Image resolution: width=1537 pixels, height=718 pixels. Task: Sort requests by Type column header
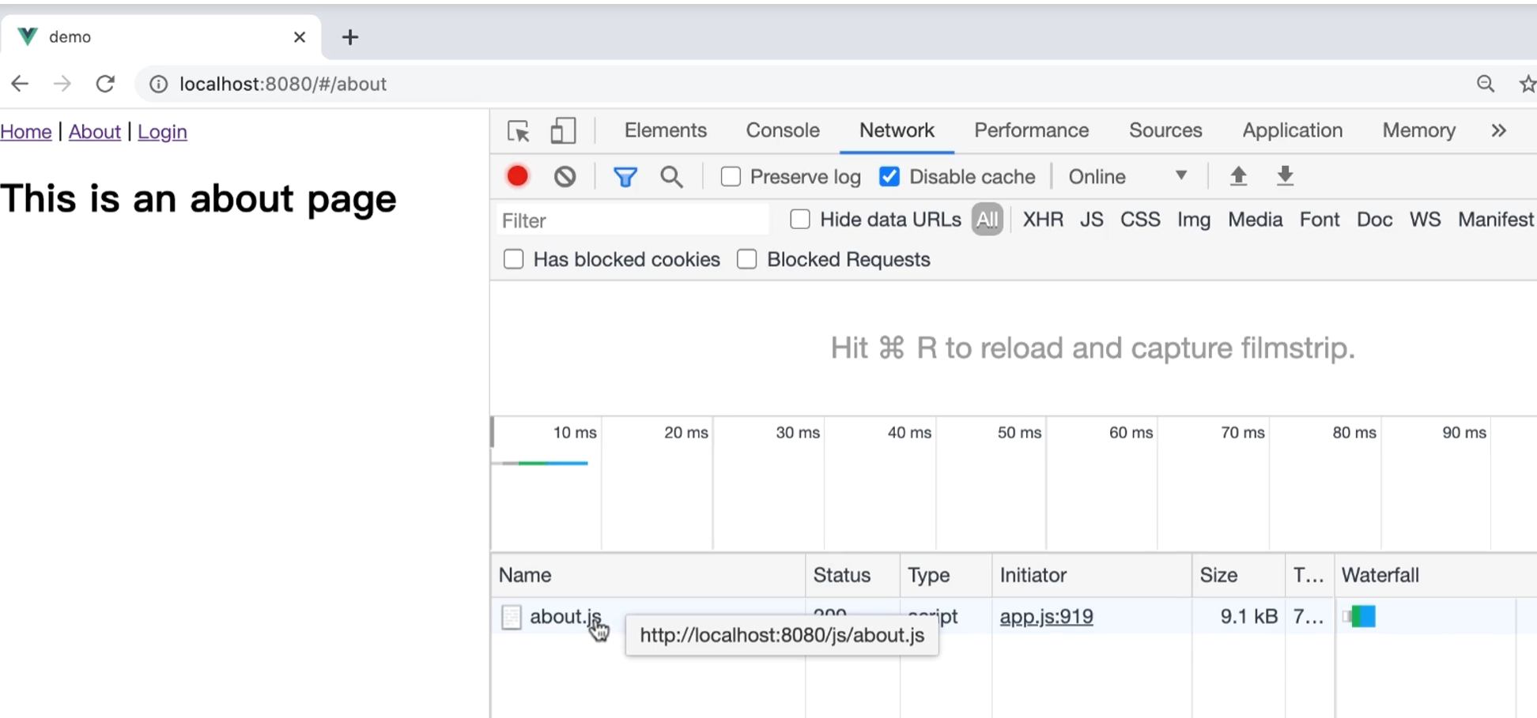pos(946,575)
